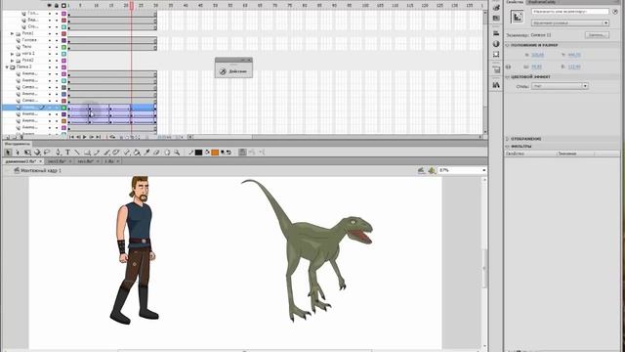This screenshot has width=625, height=352.
Task: Open the Действия floating panel button
Action: 233,71
